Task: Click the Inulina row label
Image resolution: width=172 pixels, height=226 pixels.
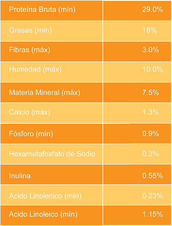Action: [x=20, y=176]
